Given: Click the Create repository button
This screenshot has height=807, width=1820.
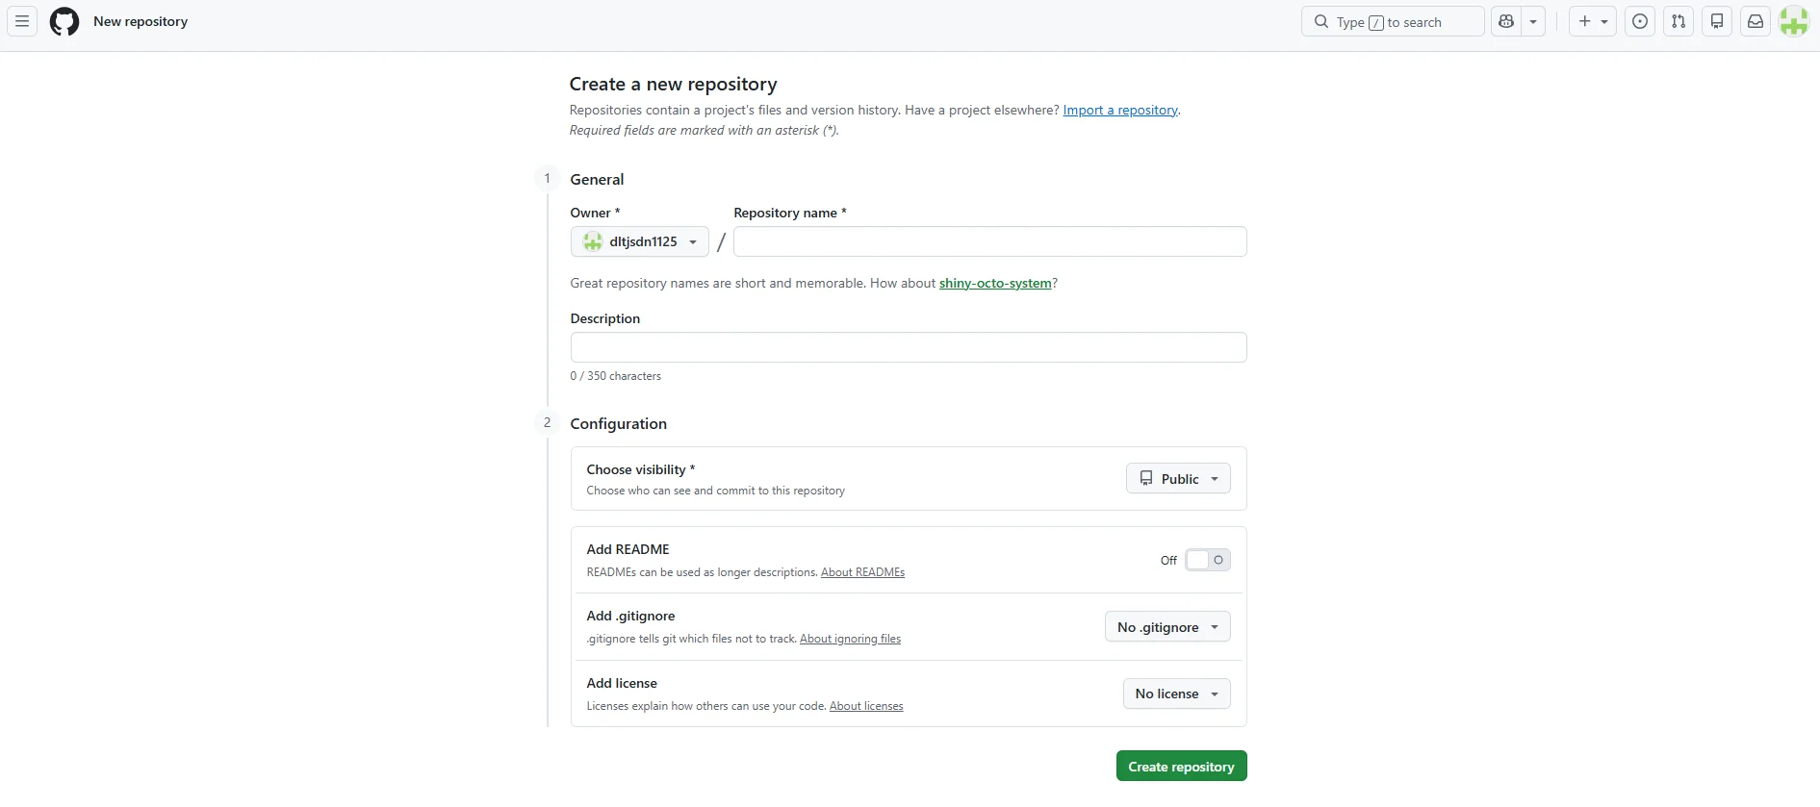Looking at the screenshot, I should pos(1182,766).
